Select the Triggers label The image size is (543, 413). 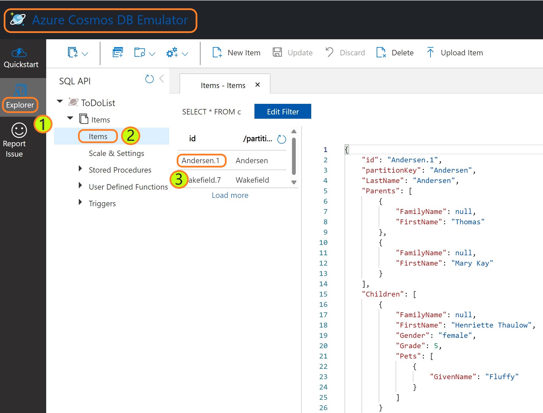102,204
